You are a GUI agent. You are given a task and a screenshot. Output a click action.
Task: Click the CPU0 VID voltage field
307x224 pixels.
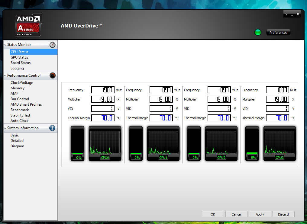tap(103, 109)
